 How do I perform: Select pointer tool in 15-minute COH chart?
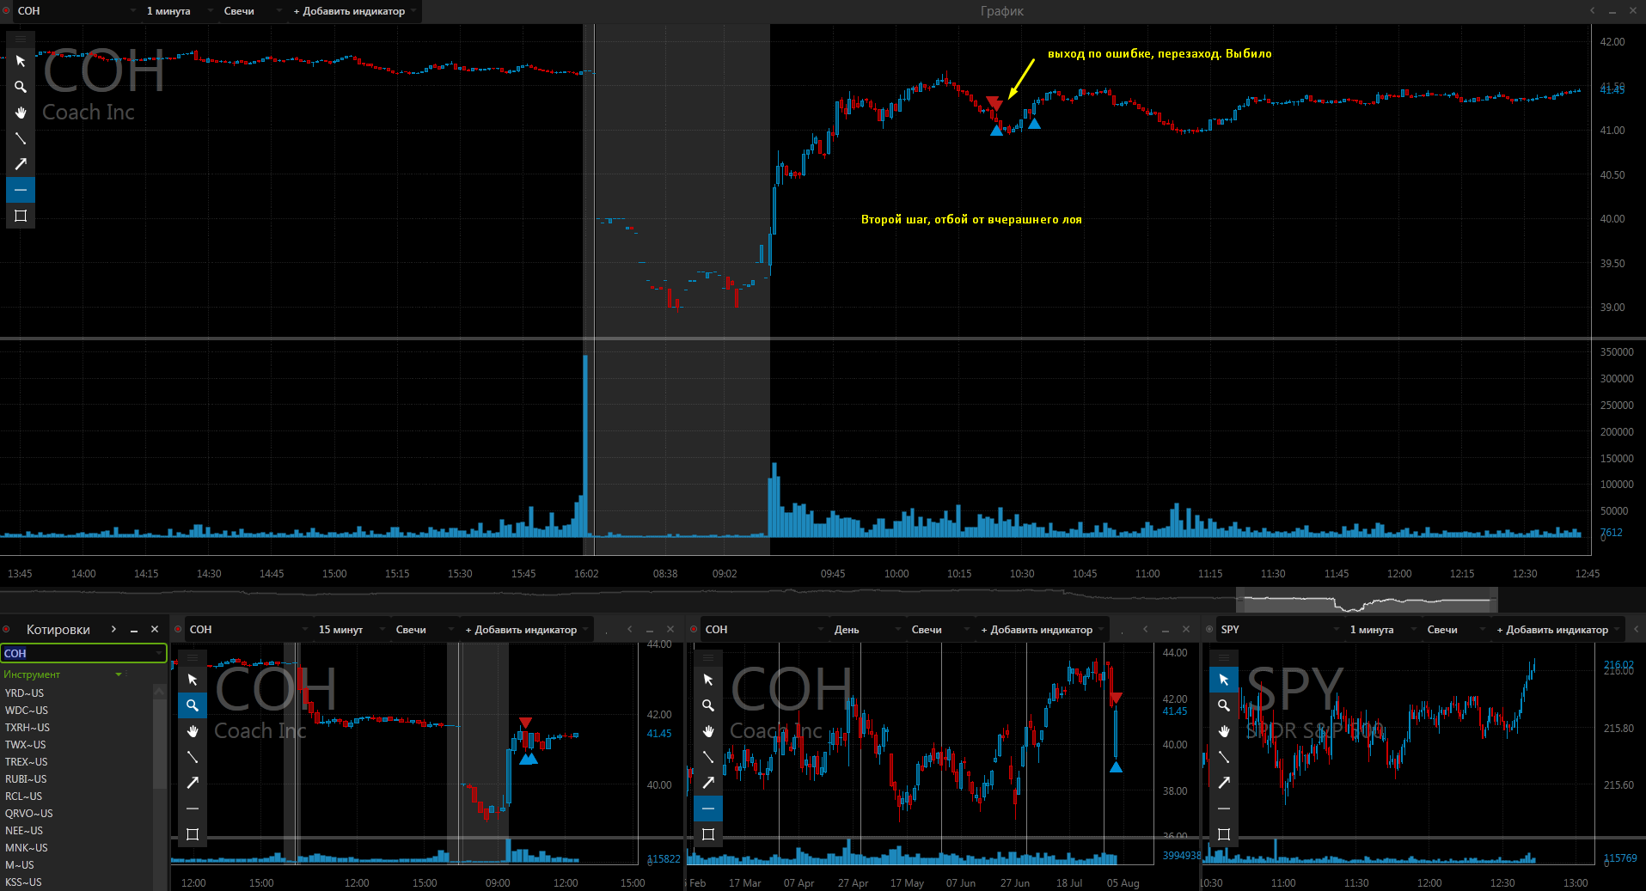tap(193, 680)
